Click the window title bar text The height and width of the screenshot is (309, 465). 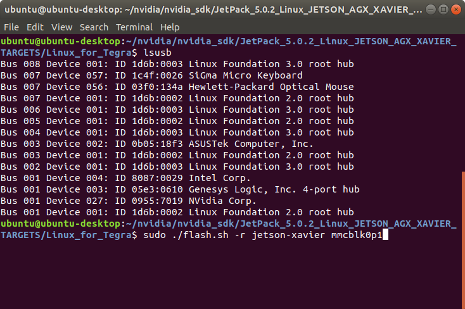click(x=213, y=9)
